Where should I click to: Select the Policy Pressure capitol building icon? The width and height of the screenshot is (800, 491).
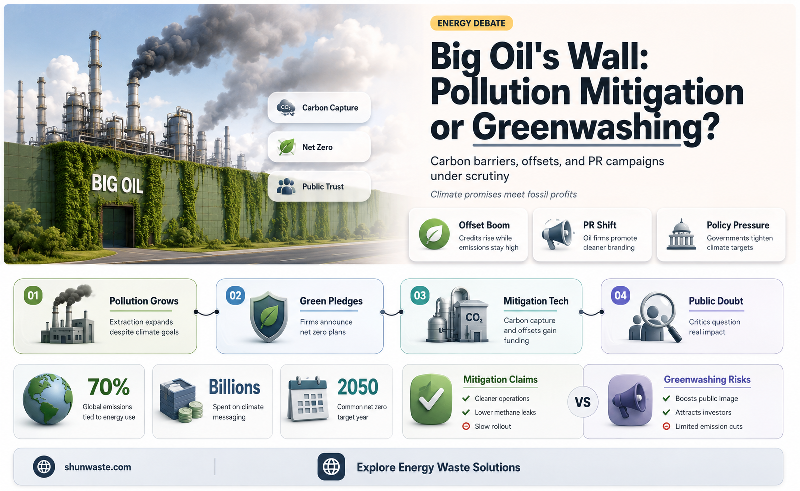coord(681,234)
